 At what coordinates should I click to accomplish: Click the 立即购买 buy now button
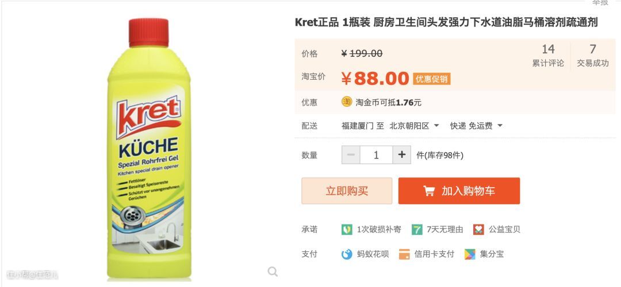click(347, 191)
